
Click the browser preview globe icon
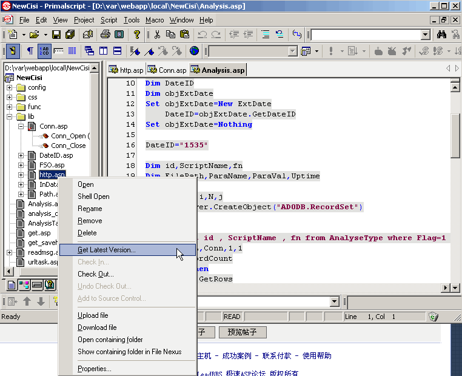194,51
